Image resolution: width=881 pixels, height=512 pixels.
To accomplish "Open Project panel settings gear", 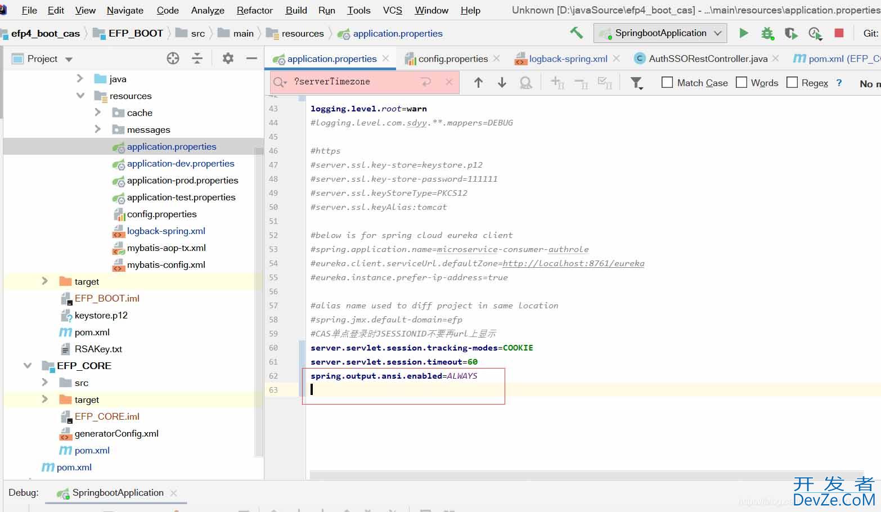I will (x=228, y=58).
